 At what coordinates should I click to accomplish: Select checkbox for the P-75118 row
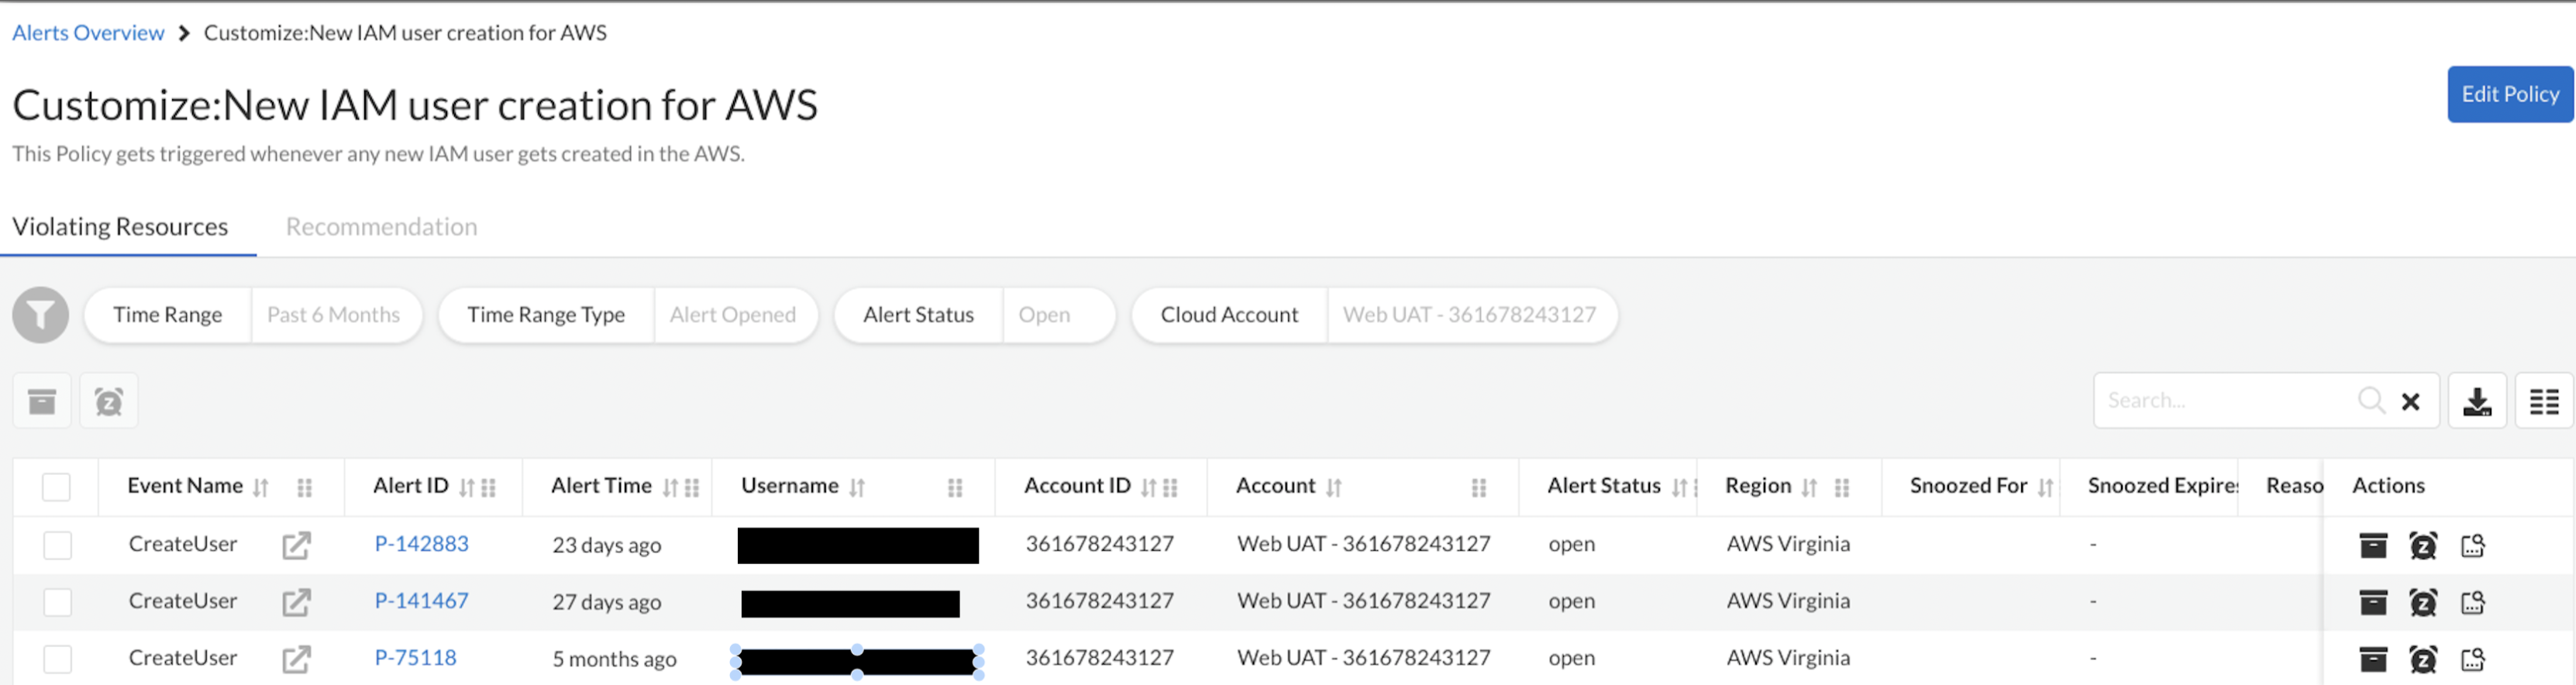[57, 659]
